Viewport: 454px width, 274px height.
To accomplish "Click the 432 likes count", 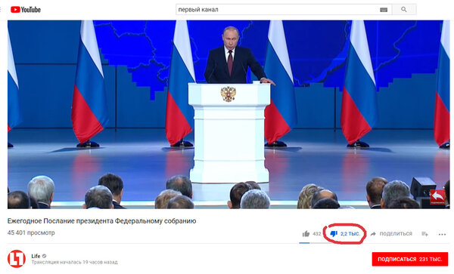I will (317, 233).
